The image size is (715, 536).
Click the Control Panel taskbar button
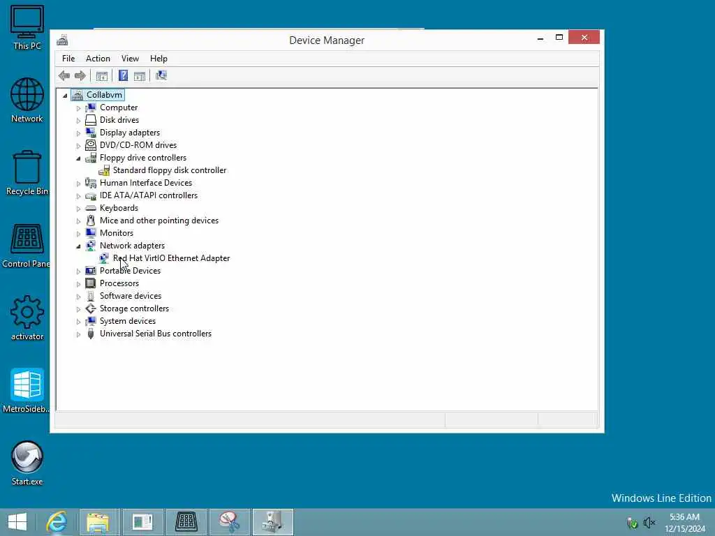pyautogui.click(x=186, y=522)
